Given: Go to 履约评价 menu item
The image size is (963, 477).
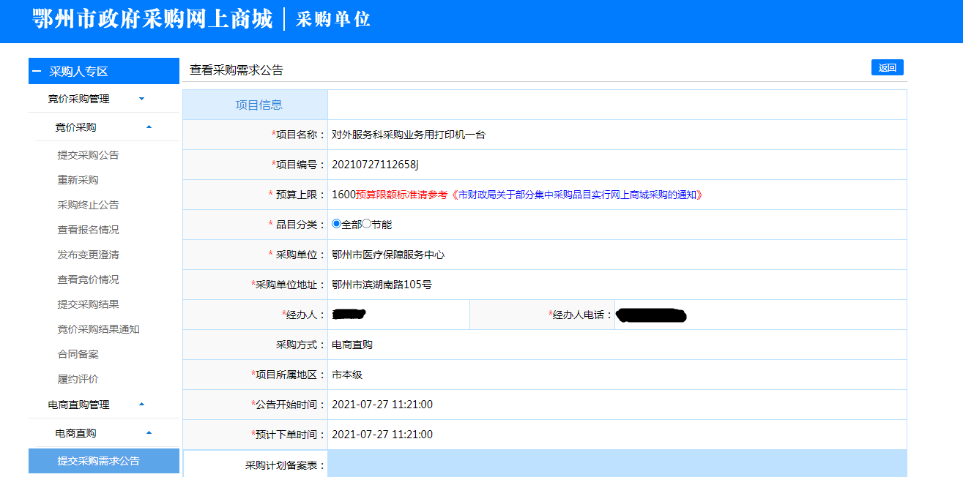Looking at the screenshot, I should click(78, 379).
